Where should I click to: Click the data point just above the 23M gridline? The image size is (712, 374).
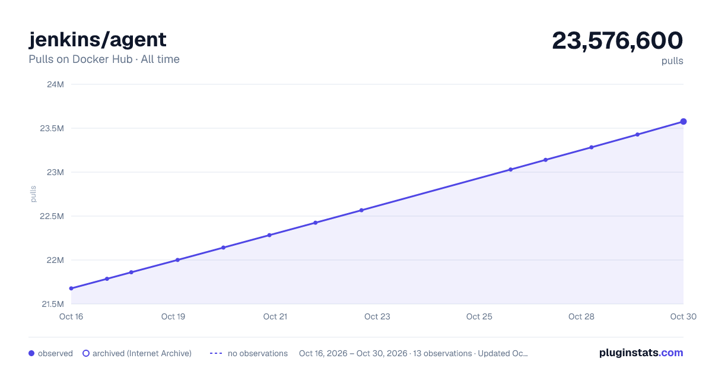click(x=510, y=170)
